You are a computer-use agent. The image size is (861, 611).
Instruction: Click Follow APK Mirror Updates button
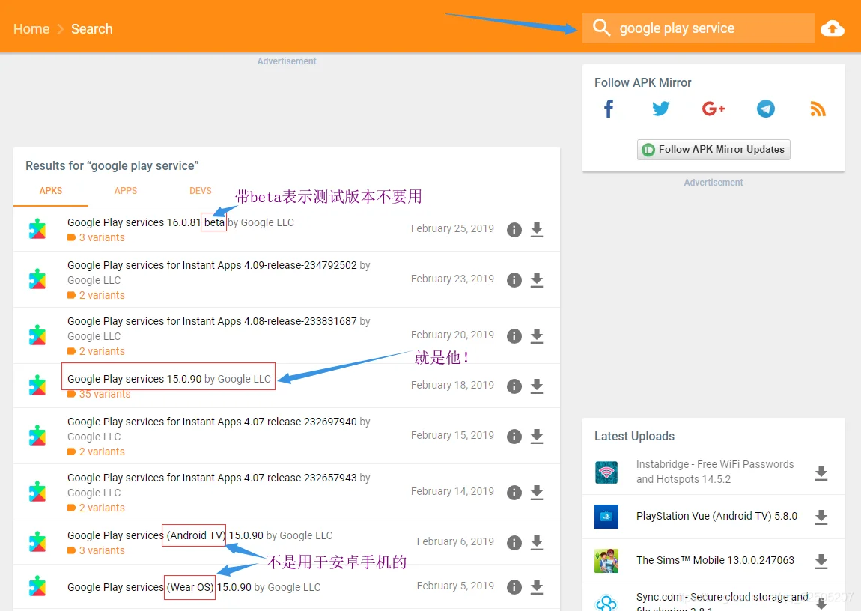tap(714, 149)
